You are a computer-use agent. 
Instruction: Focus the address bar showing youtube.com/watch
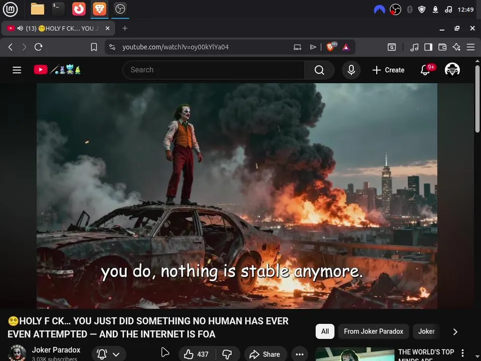click(175, 47)
